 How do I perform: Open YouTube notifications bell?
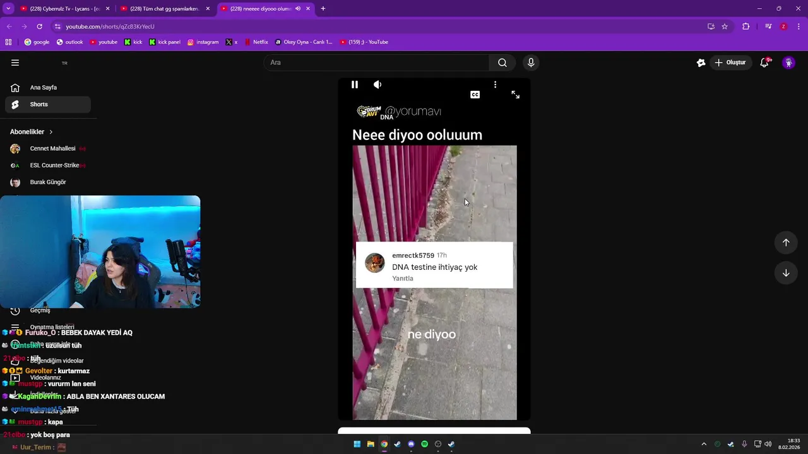[x=764, y=62]
